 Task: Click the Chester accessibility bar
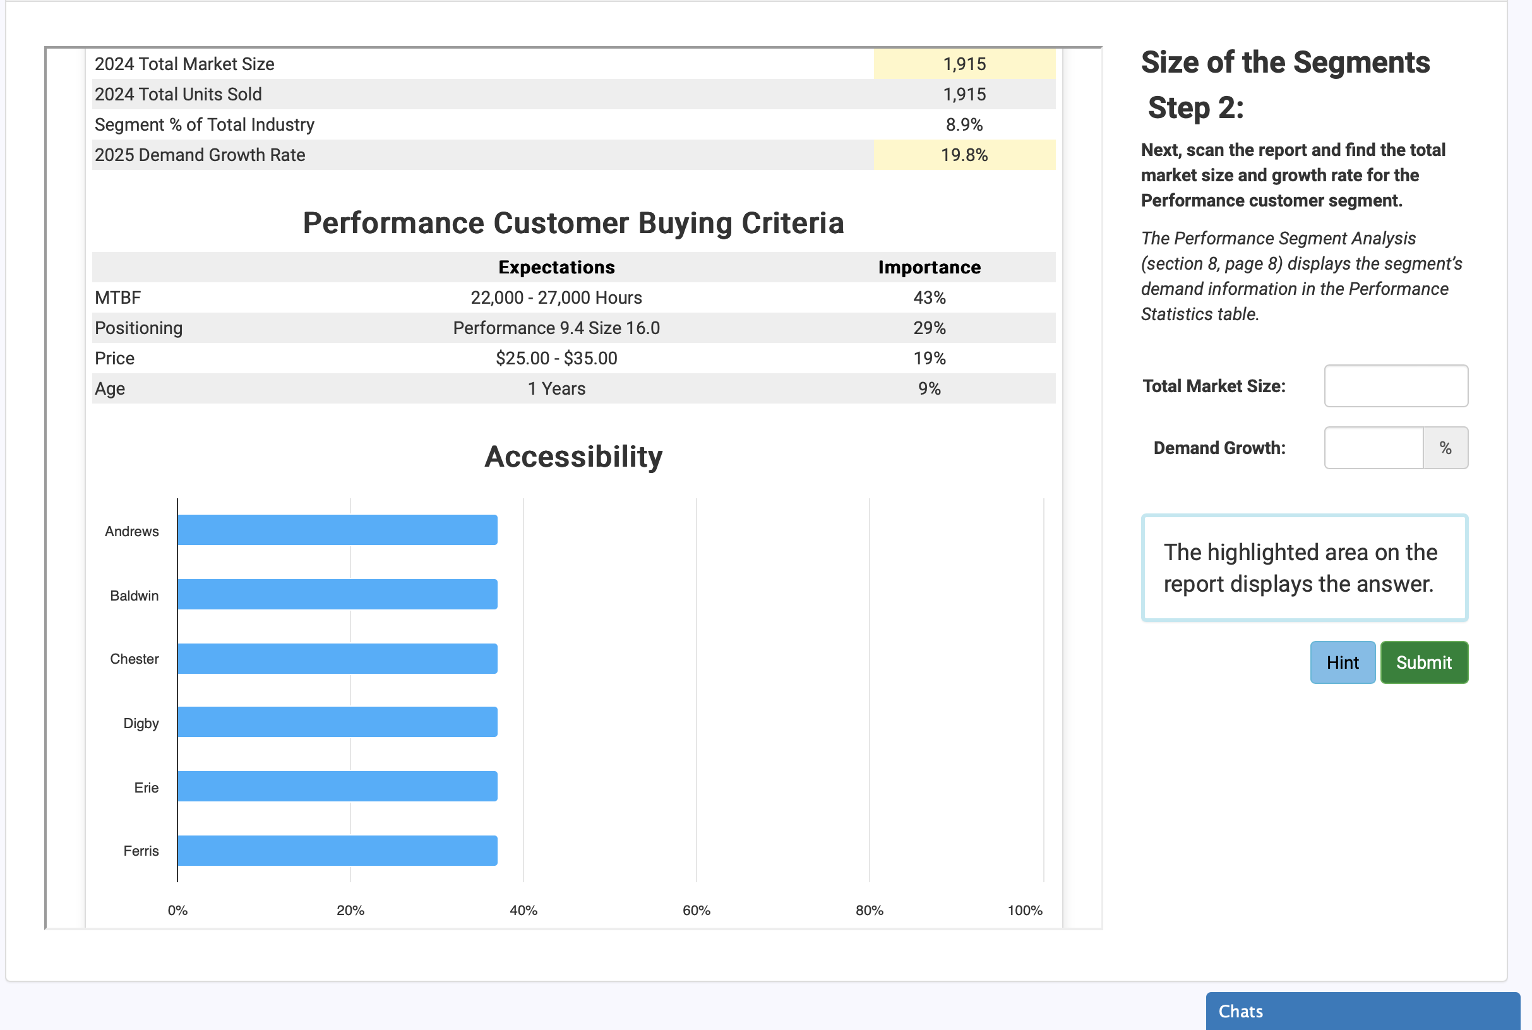click(x=337, y=659)
